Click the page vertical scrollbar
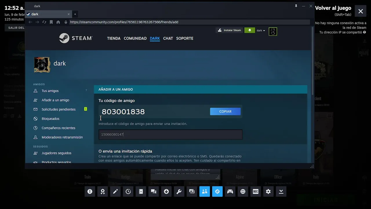The height and width of the screenshot is (209, 371). (x=312, y=61)
